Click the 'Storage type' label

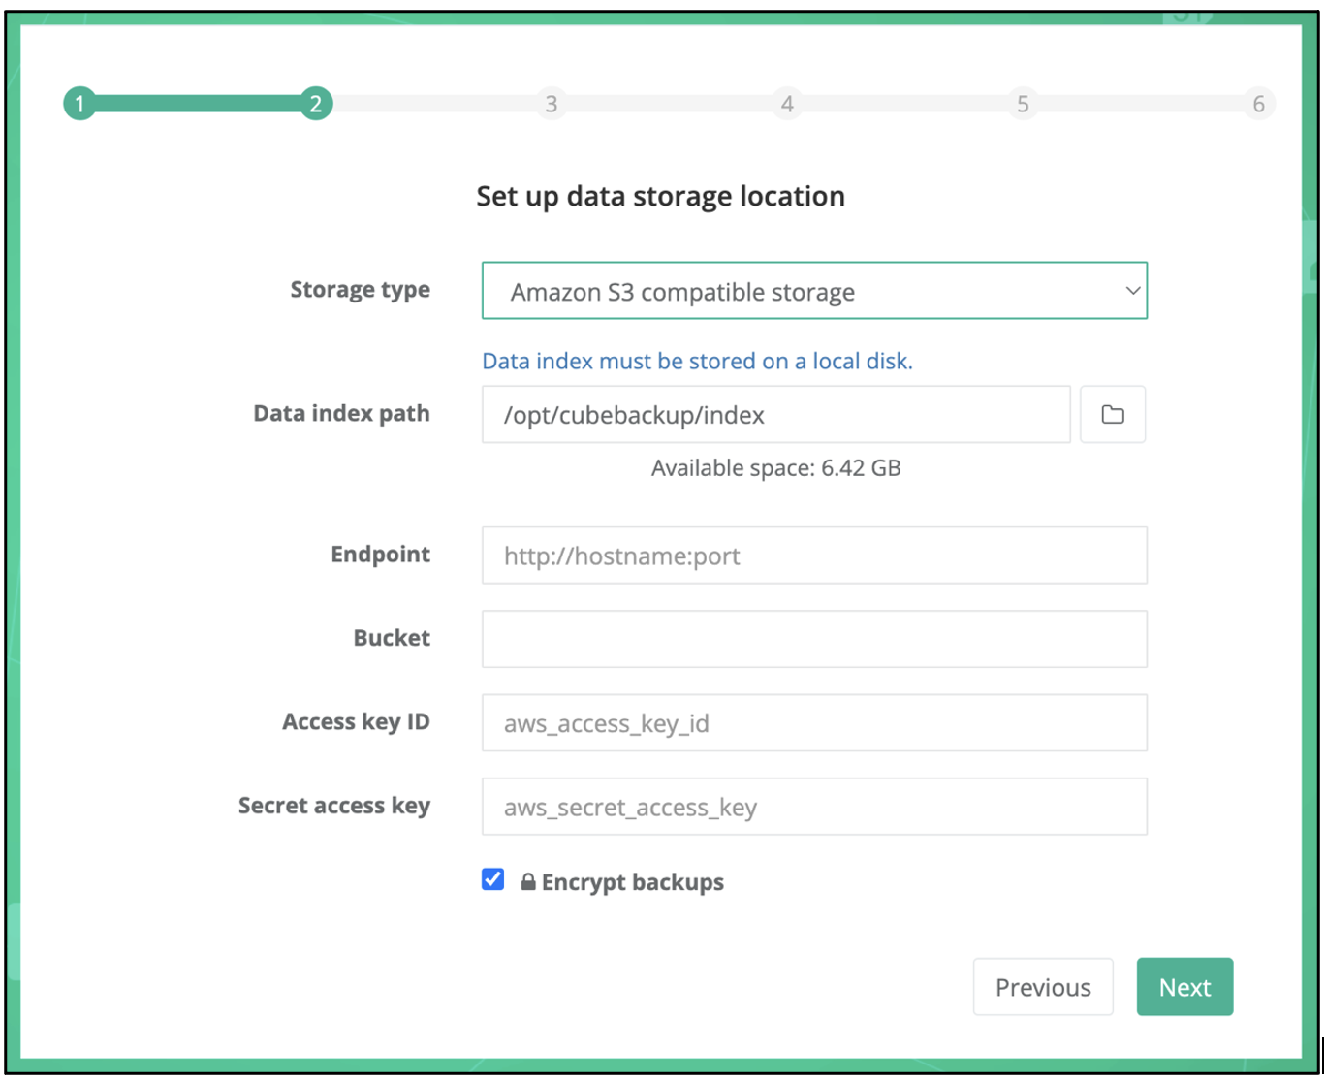click(360, 290)
